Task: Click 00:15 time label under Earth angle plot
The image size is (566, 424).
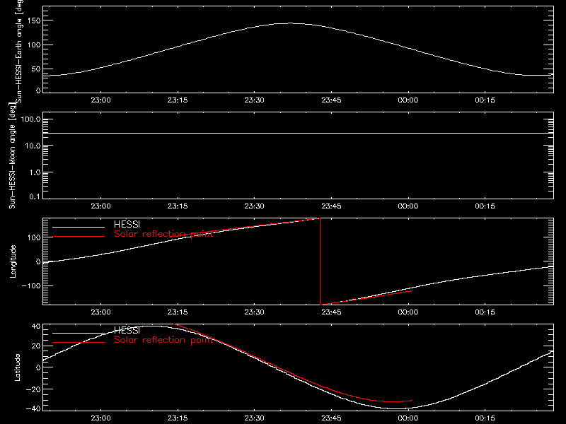Action: (x=485, y=100)
